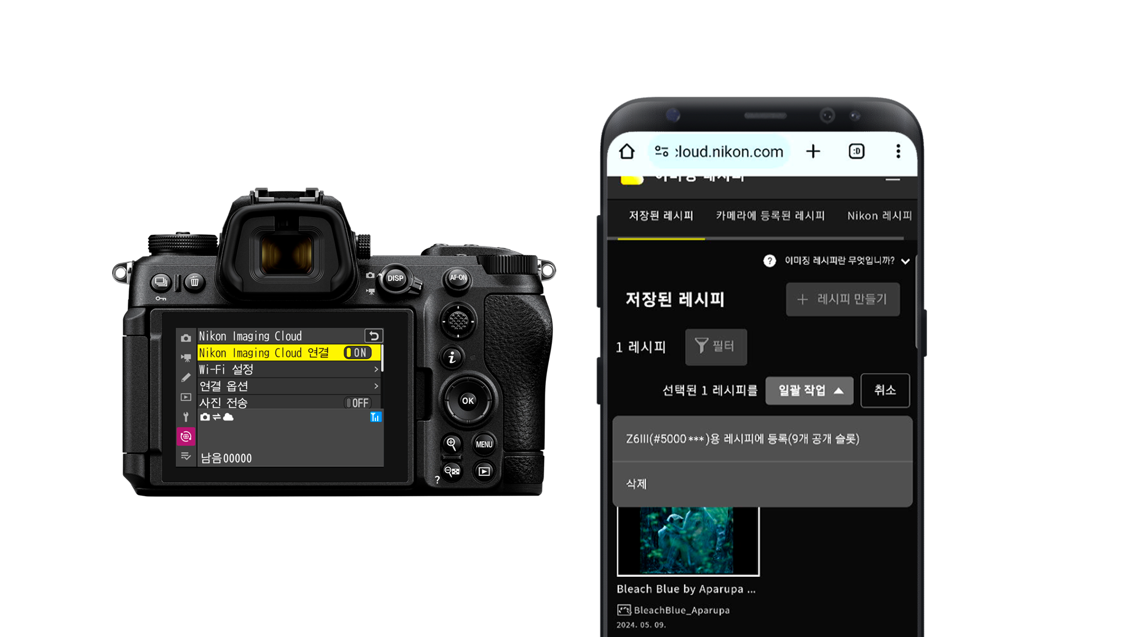Select Z6III 레시피에 등록 menu option
The height and width of the screenshot is (637, 1133).
(762, 439)
